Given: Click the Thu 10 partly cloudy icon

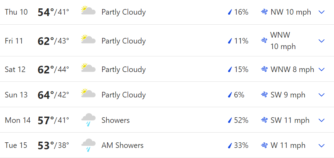Looking at the screenshot, I should point(88,11).
